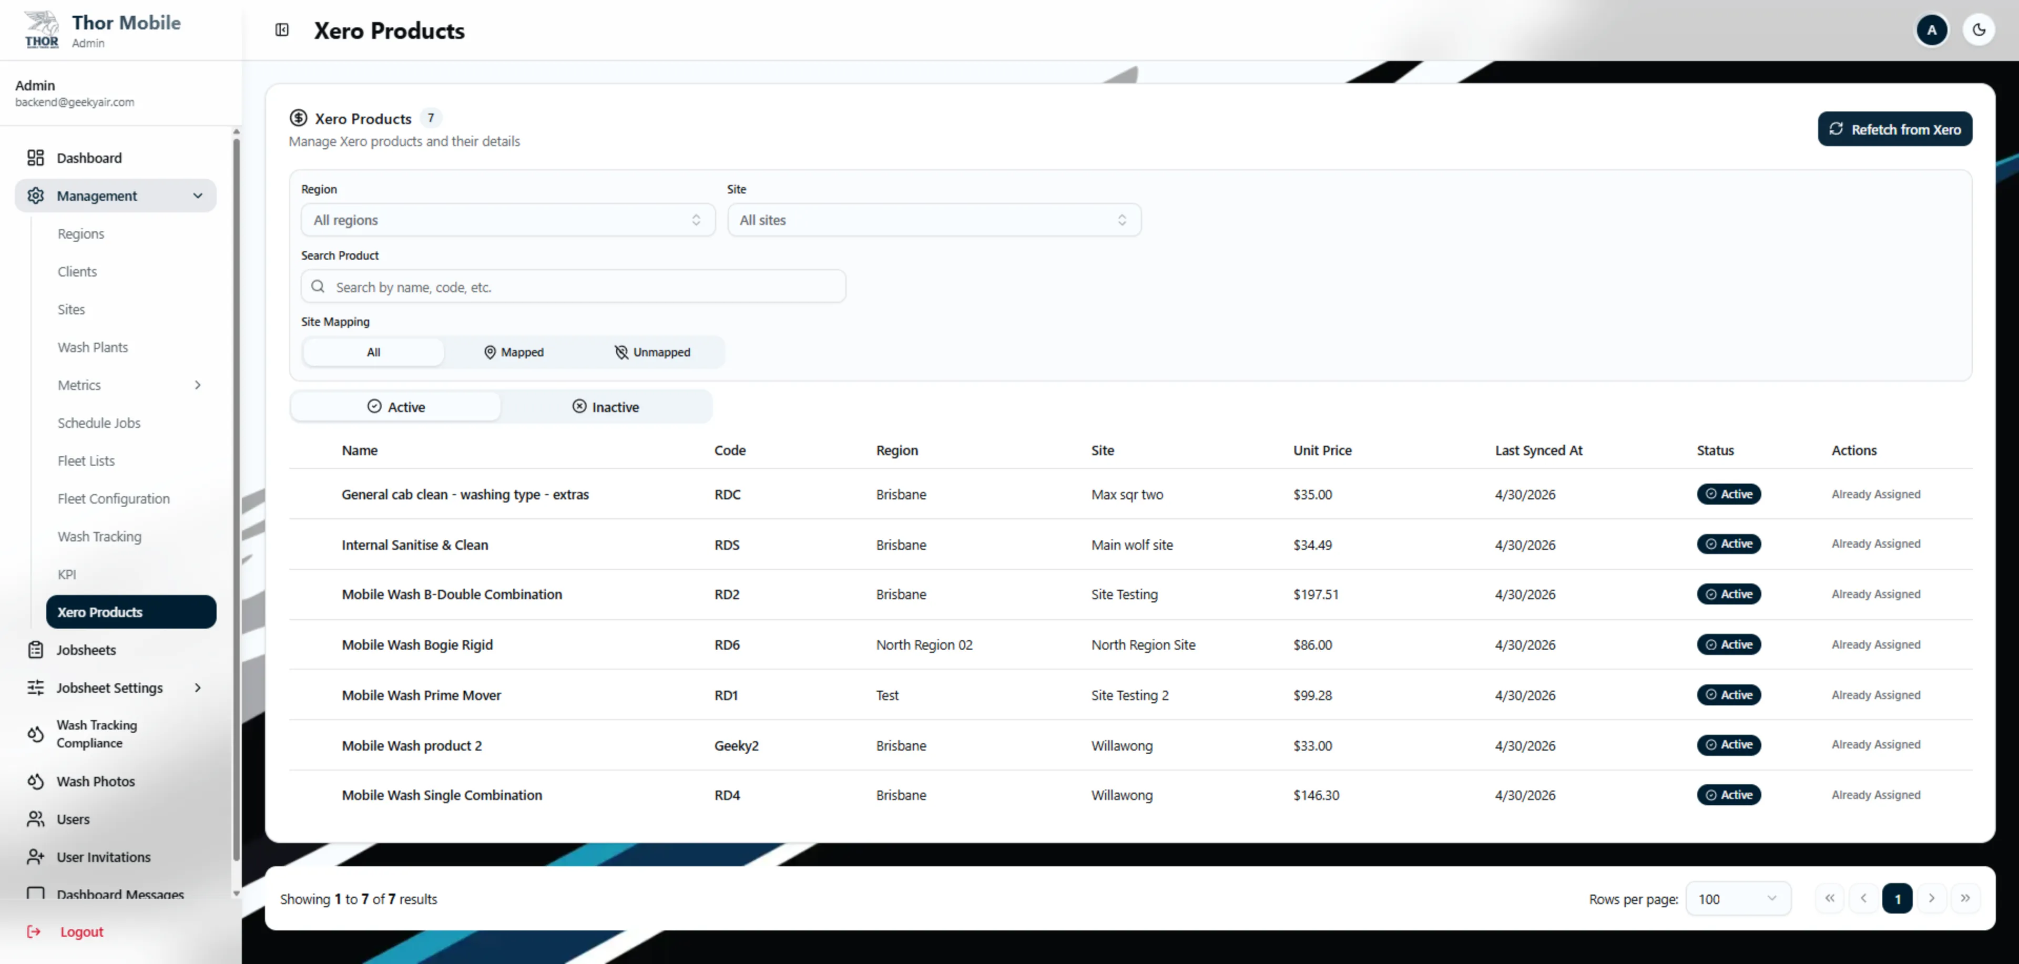The height and width of the screenshot is (964, 2019).
Task: Click Mobile Wash Single Combination name
Action: tap(441, 795)
